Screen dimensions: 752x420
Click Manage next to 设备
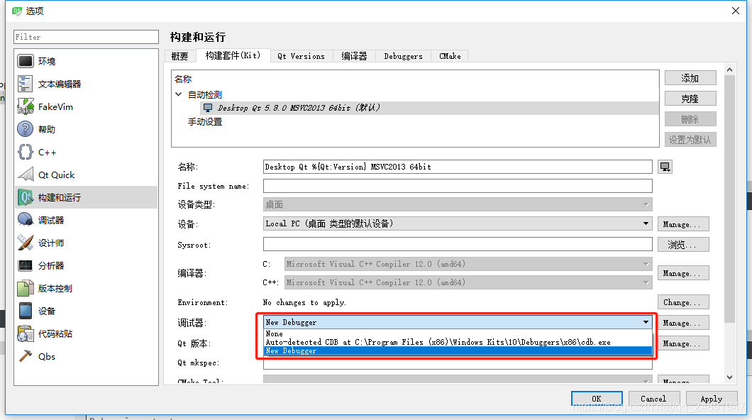coord(683,224)
